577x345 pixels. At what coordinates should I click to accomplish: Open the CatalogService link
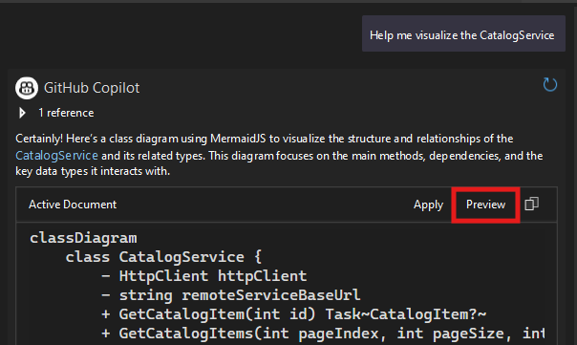click(56, 156)
